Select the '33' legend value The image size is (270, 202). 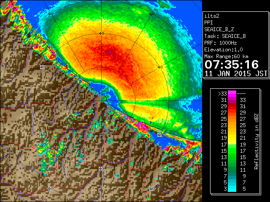(x=243, y=100)
